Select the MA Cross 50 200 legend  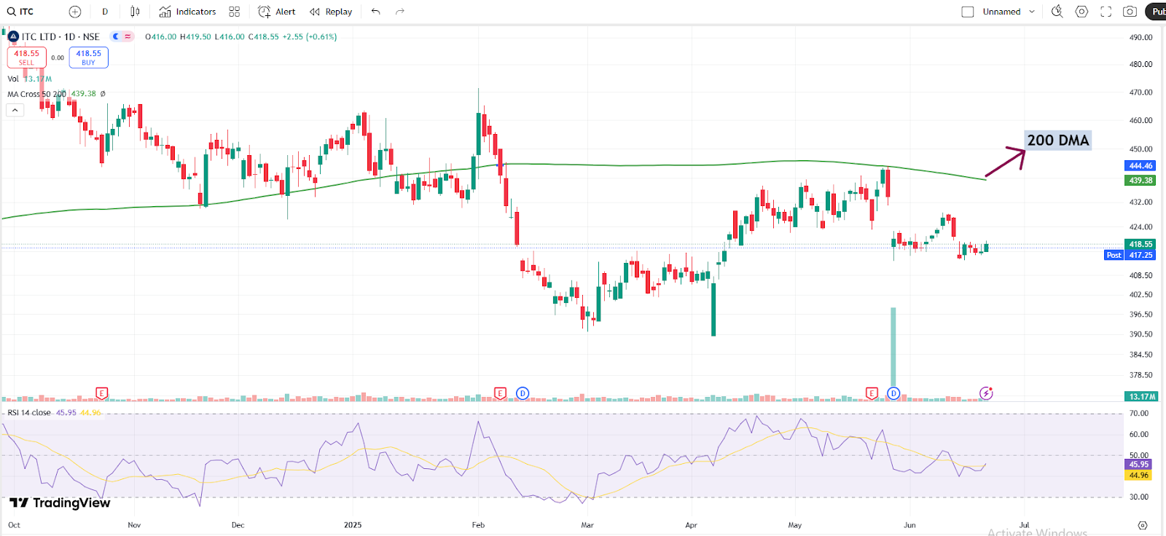point(36,94)
